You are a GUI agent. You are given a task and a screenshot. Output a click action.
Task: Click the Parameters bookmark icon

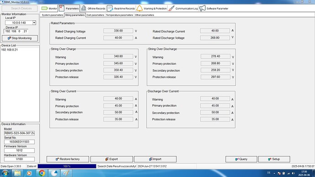[62, 8]
